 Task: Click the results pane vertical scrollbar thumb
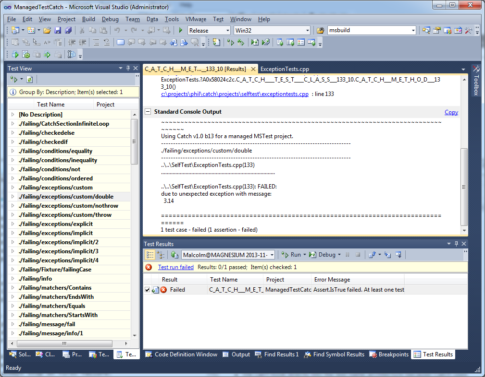464,187
